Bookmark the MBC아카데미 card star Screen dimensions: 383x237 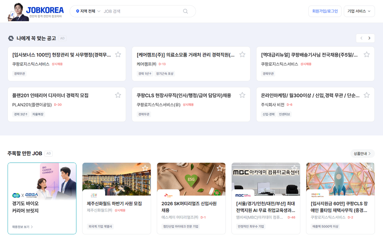pyautogui.click(x=294, y=168)
